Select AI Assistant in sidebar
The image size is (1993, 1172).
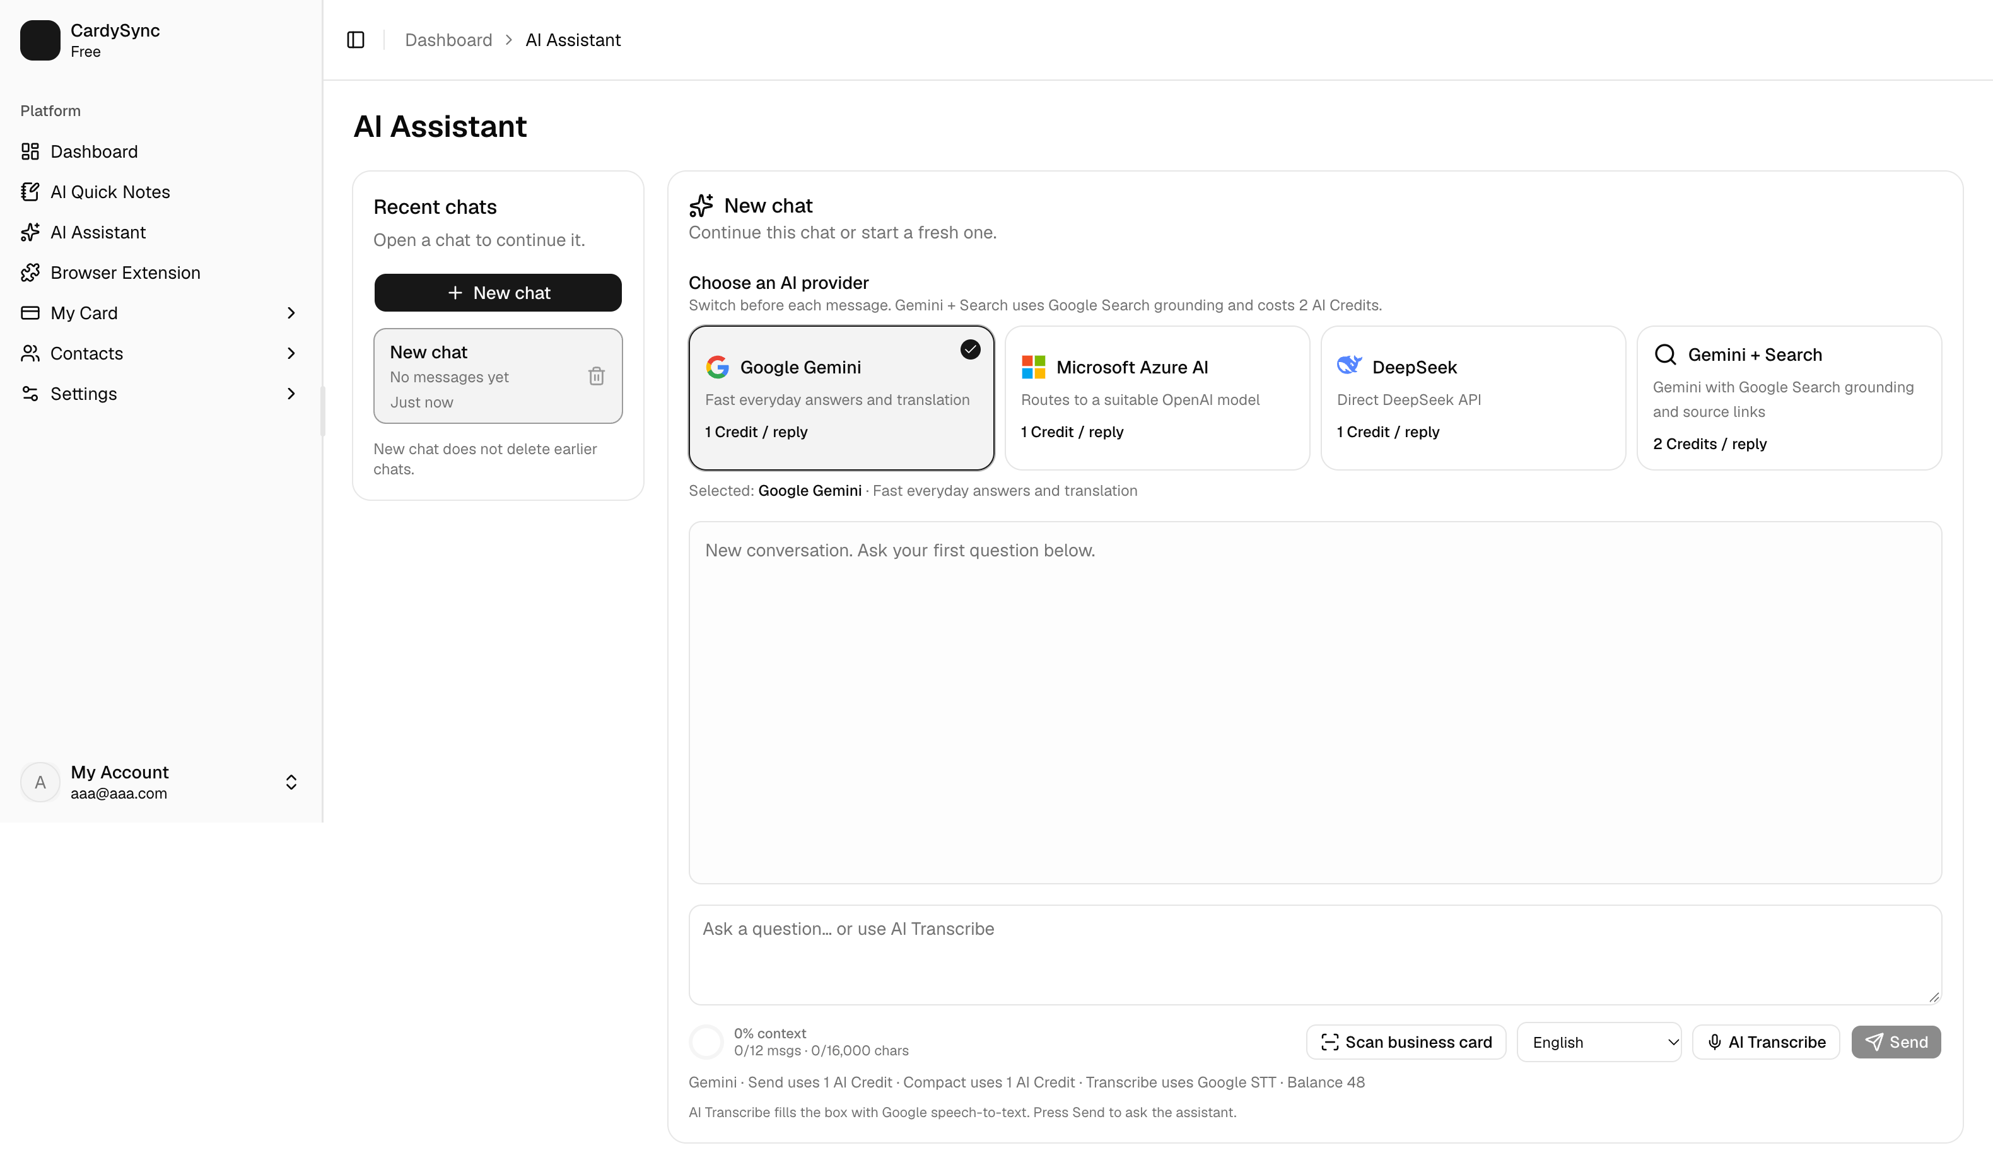point(161,231)
